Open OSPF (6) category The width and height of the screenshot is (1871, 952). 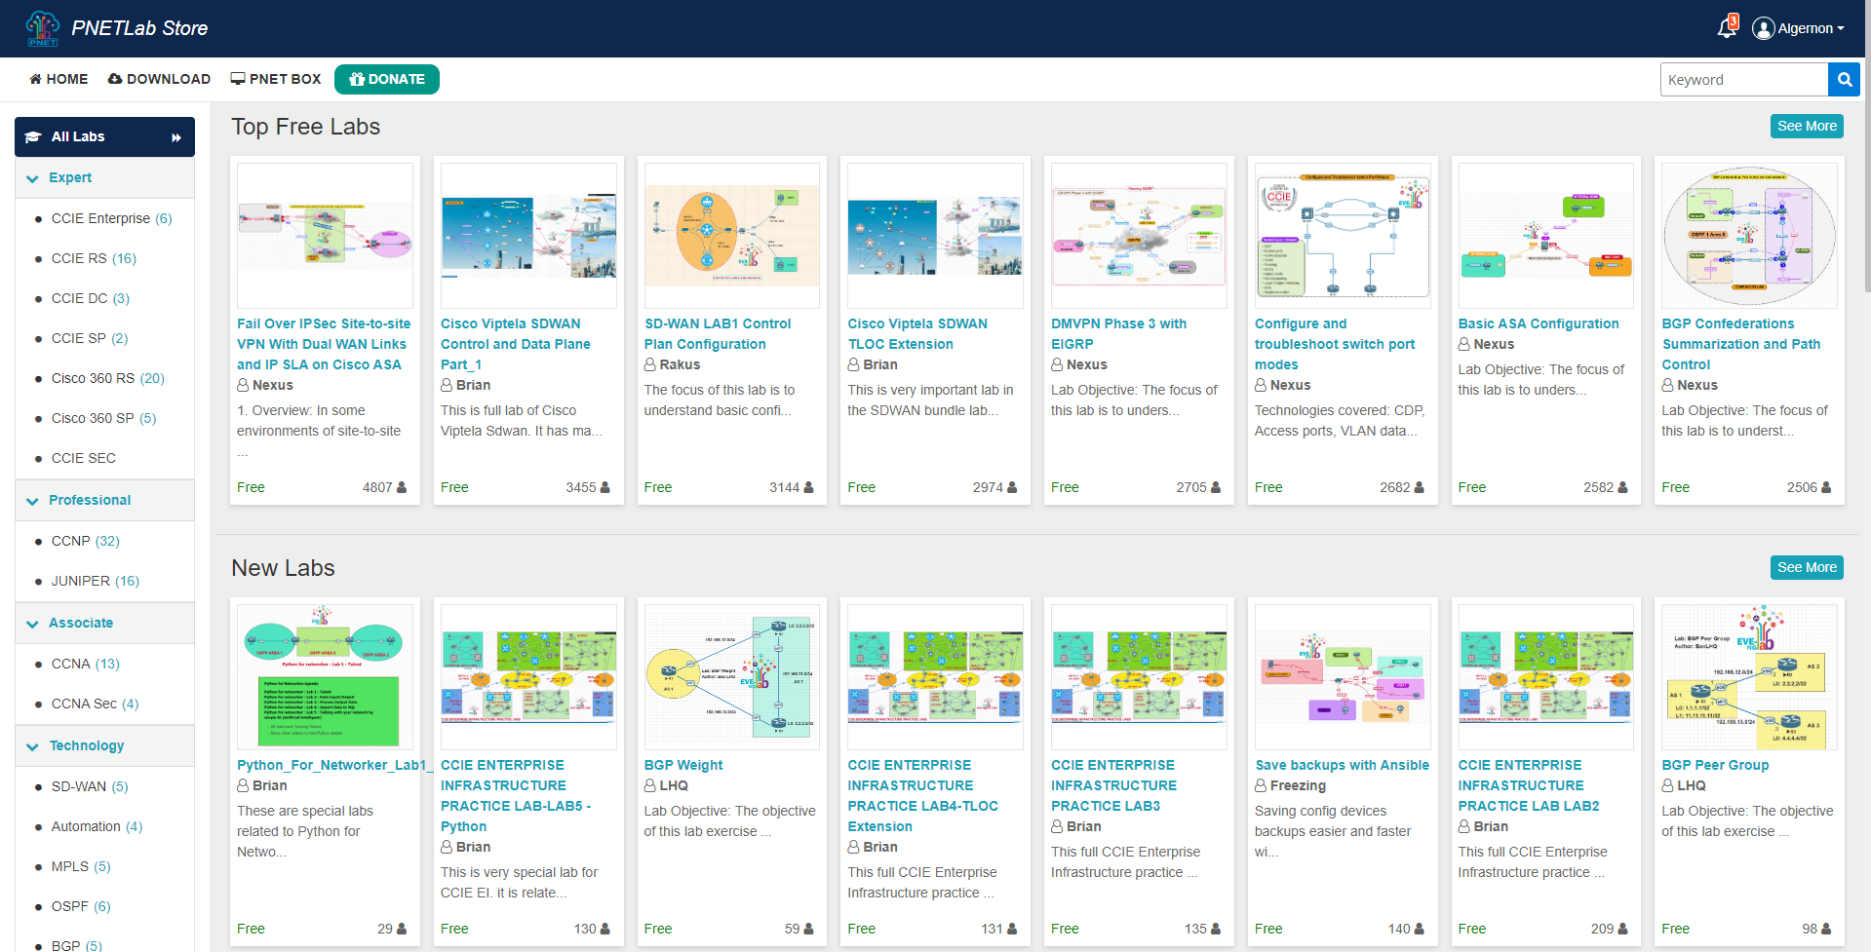81,906
